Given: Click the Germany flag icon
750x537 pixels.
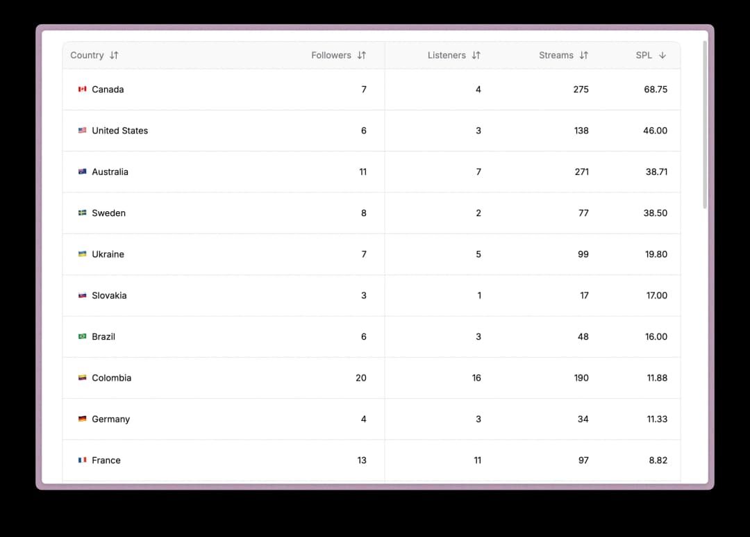Looking at the screenshot, I should [83, 419].
